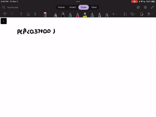156x117 pixels.
Task: Open the View tab
Action: (94, 7)
